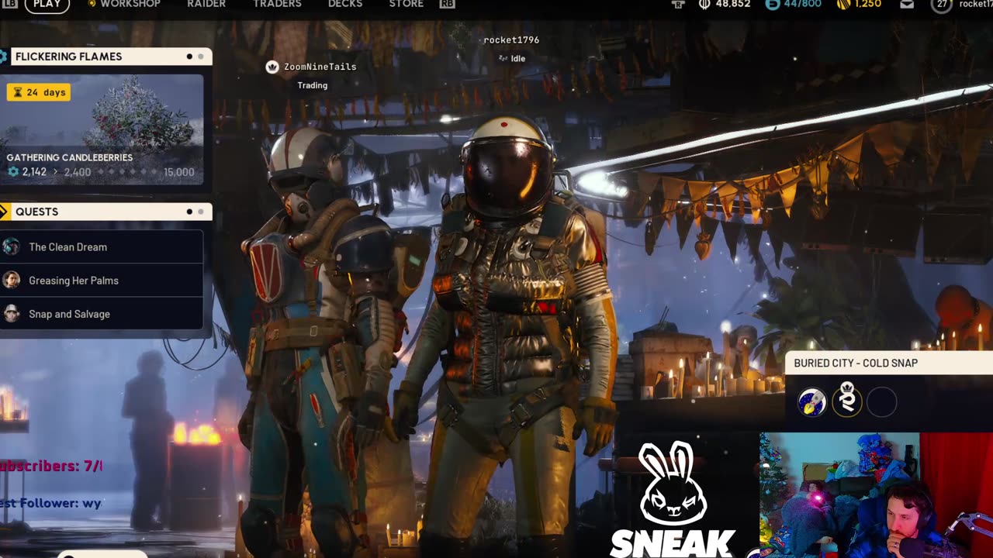Click the streamer webcam overlay

click(x=877, y=495)
